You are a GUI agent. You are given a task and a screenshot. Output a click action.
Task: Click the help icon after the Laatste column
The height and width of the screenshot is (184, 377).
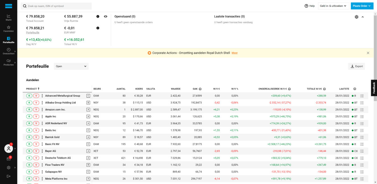tap(355, 89)
